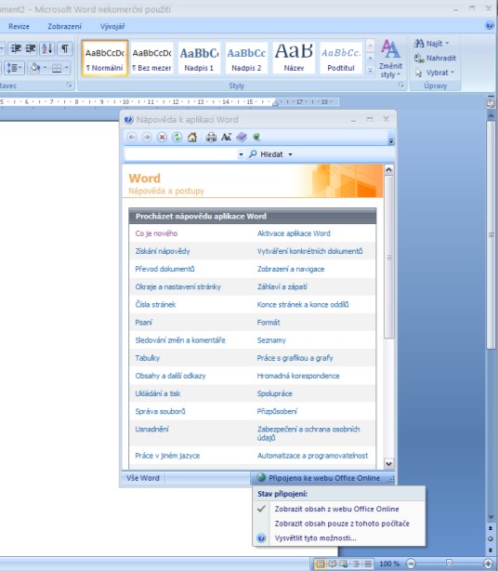The width and height of the screenshot is (498, 571).
Task: Open Styles dialog launcher
Action: coord(400,85)
